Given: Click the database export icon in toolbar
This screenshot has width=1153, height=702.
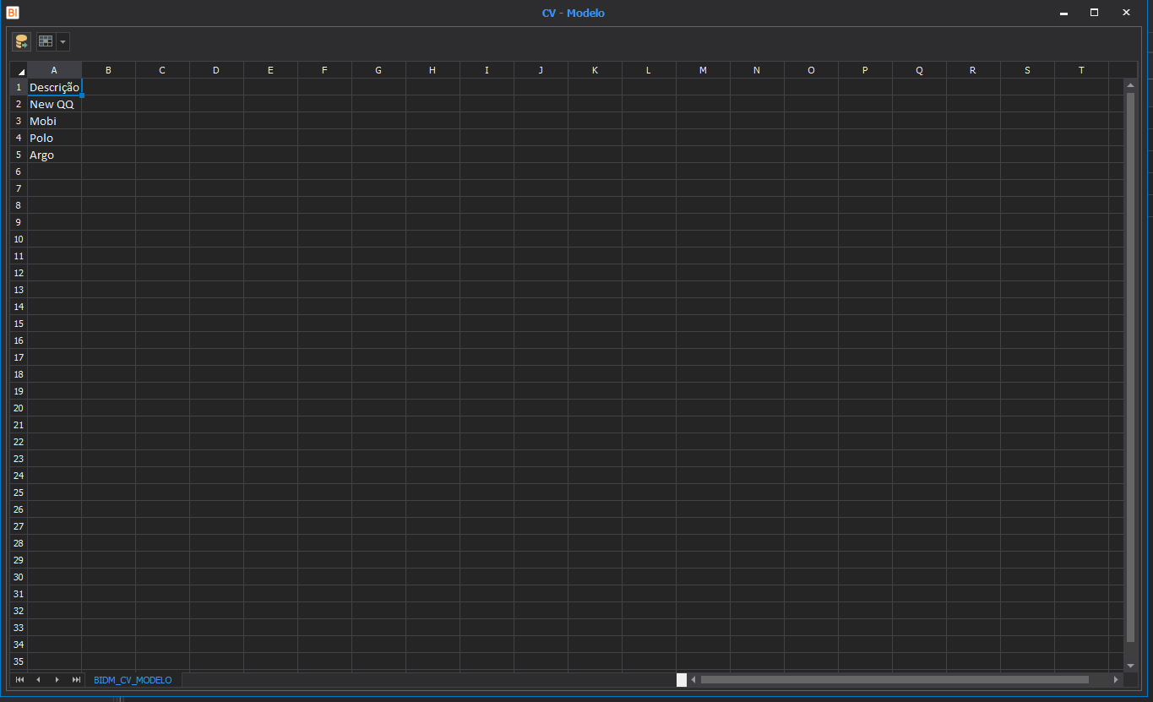Looking at the screenshot, I should [x=21, y=41].
